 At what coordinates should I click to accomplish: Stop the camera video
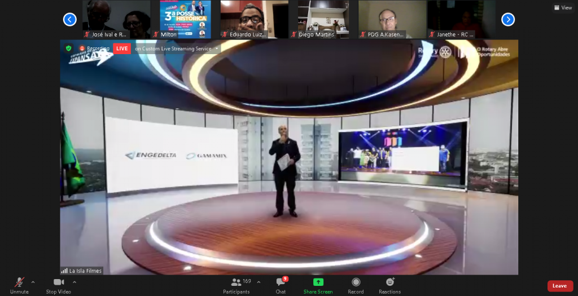pyautogui.click(x=59, y=282)
